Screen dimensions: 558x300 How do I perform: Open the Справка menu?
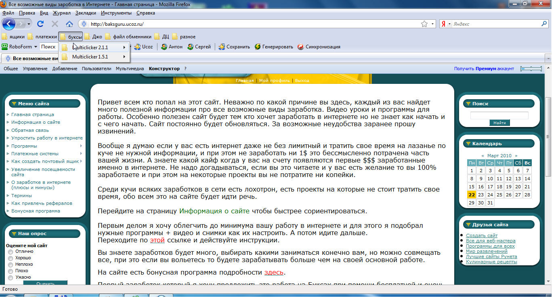pyautogui.click(x=146, y=13)
